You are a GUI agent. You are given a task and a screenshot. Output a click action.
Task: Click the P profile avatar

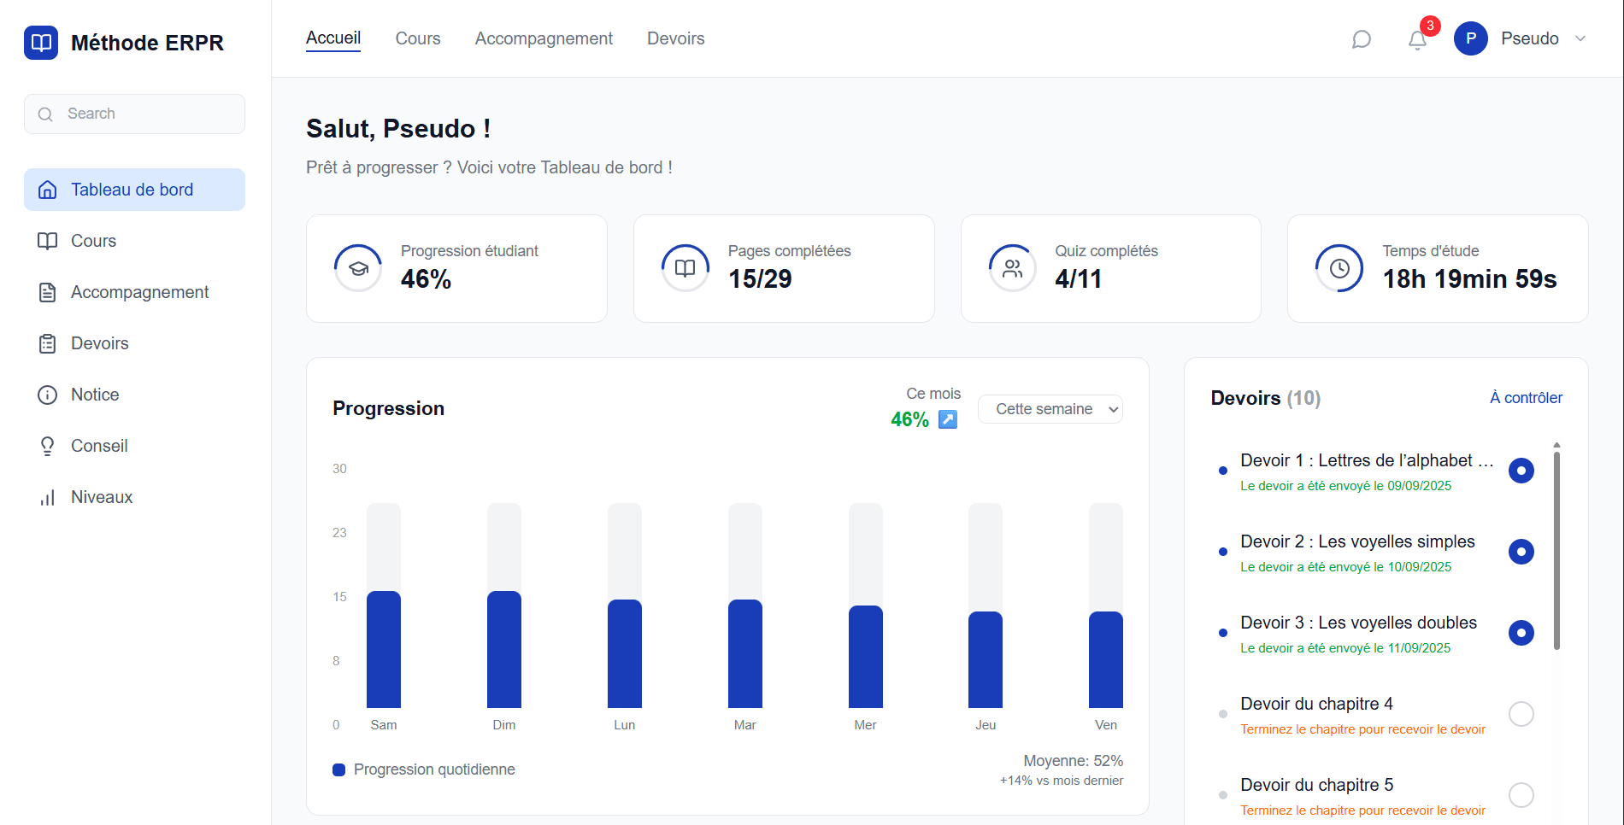1470,38
